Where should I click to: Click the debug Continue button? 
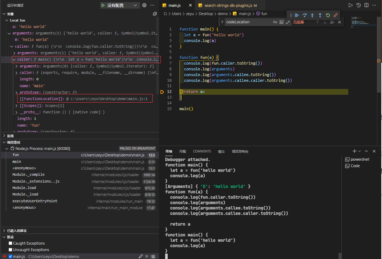coord(297,15)
